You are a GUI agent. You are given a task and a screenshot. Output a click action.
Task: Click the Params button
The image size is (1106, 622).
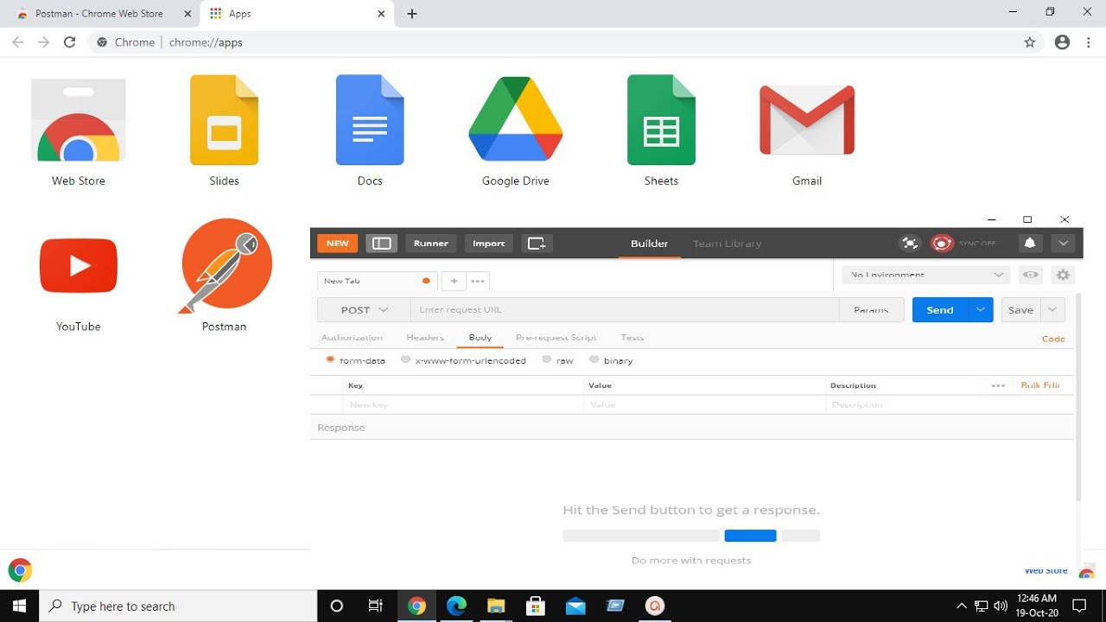pyautogui.click(x=871, y=310)
